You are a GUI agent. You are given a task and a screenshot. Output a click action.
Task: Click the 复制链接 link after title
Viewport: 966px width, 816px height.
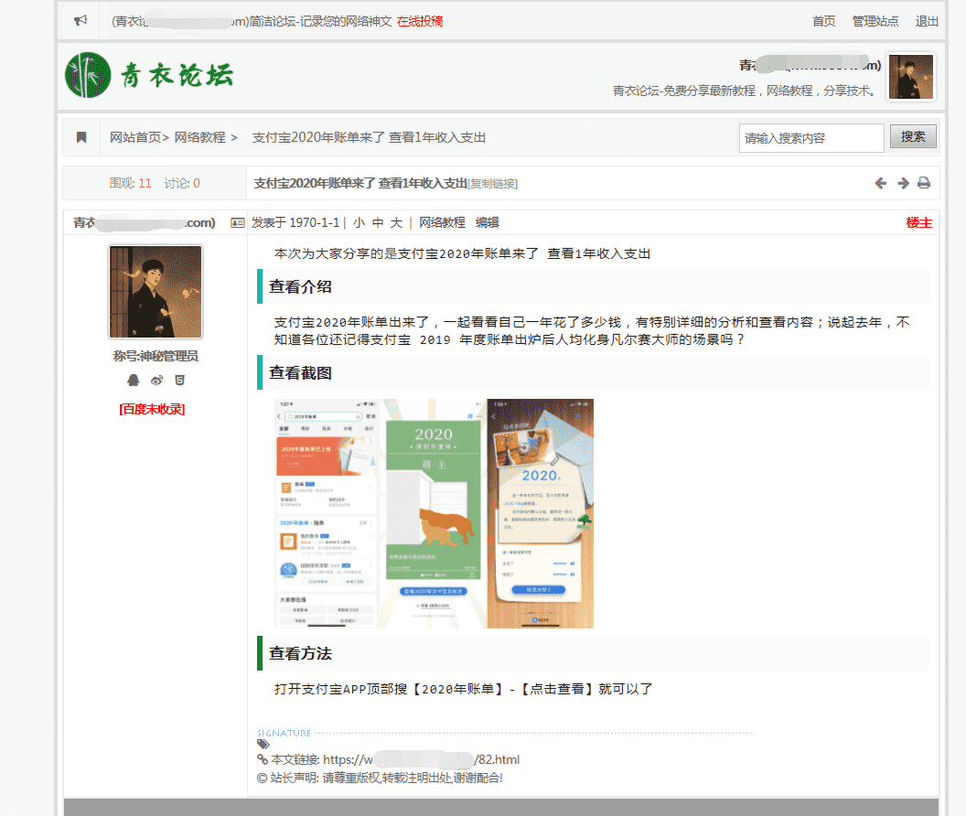click(493, 184)
